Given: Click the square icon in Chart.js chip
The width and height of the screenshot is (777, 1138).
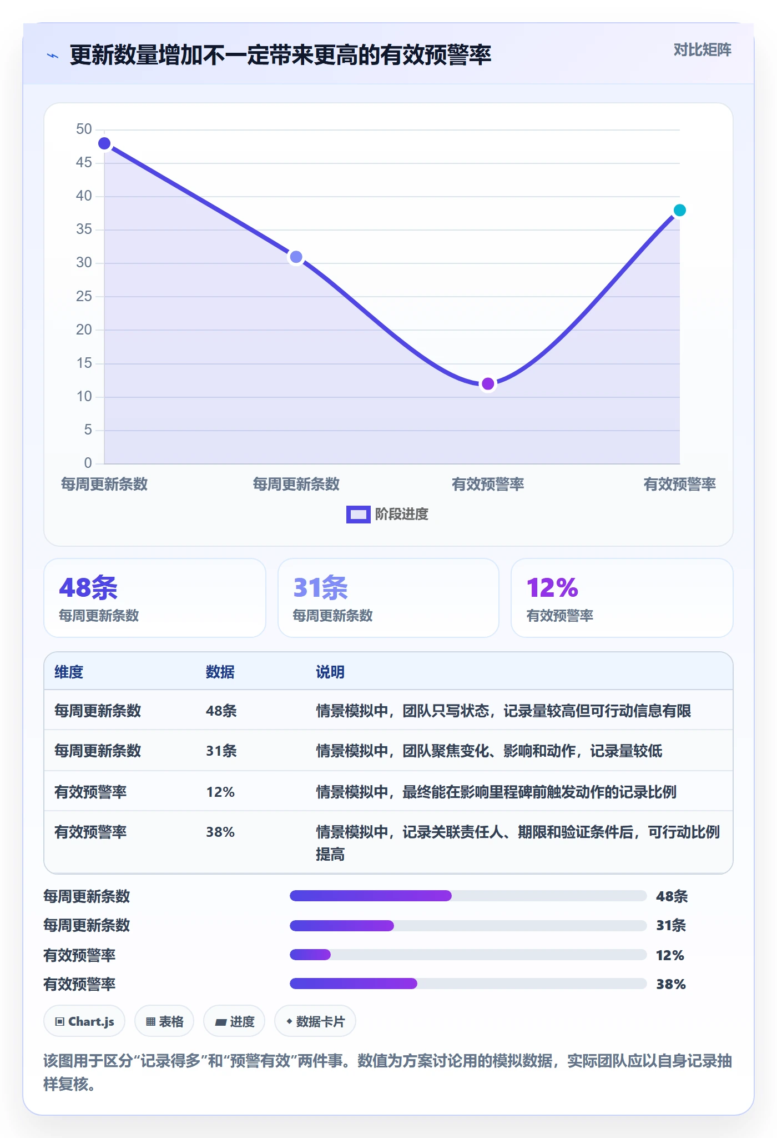Looking at the screenshot, I should pyautogui.click(x=60, y=1021).
